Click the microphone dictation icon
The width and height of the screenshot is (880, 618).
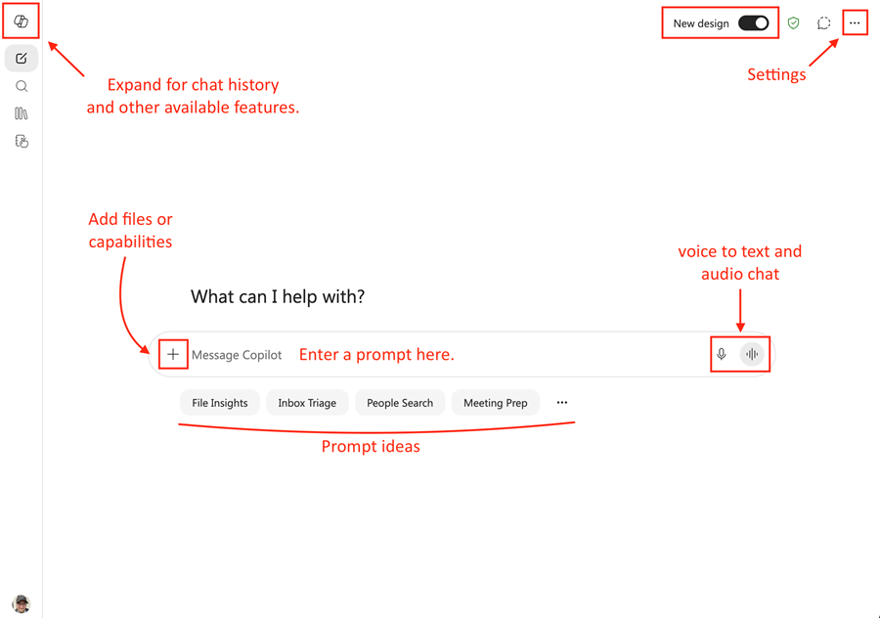click(x=722, y=354)
